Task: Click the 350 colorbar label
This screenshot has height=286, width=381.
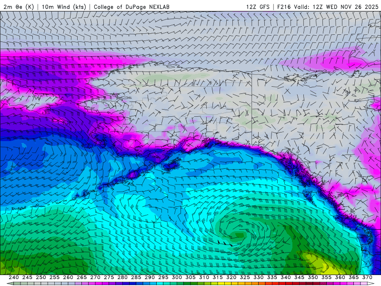Action: [313, 277]
